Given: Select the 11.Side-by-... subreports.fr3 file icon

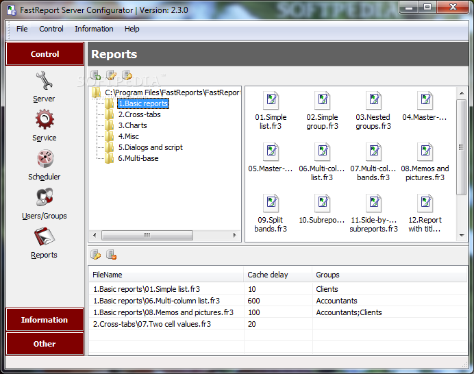Looking at the screenshot, I should pos(373,203).
